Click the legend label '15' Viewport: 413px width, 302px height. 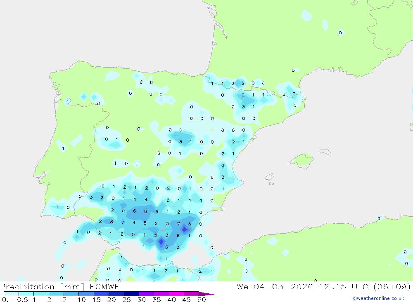[97, 300]
